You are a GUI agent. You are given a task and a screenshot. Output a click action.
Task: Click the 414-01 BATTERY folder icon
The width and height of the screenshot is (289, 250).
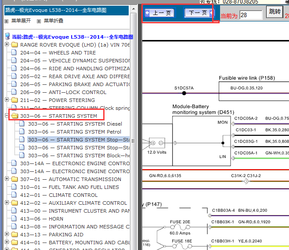click(14, 242)
